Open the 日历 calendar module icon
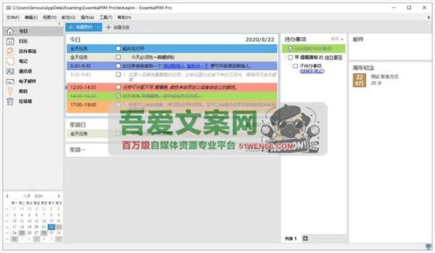Viewport: 435px width, 253px height. tap(10, 41)
